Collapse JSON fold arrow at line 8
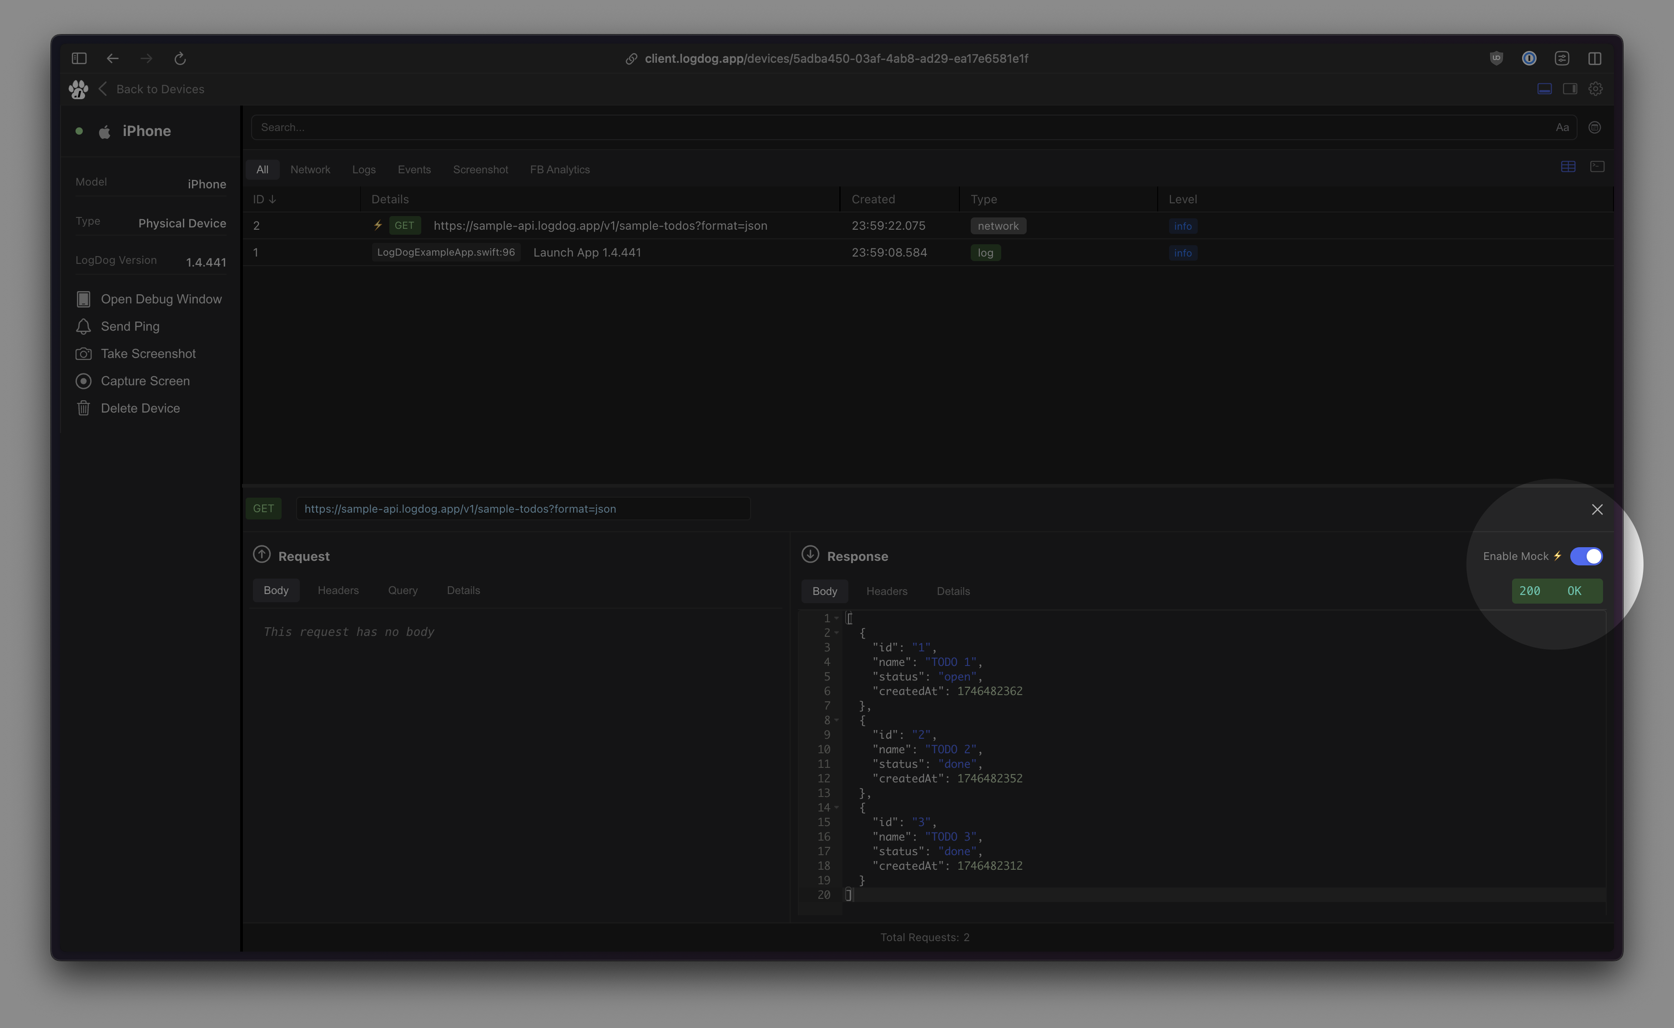This screenshot has width=1674, height=1028. coord(837,720)
